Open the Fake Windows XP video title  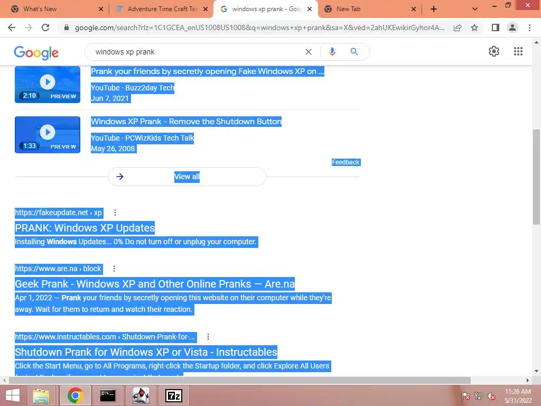(x=207, y=71)
